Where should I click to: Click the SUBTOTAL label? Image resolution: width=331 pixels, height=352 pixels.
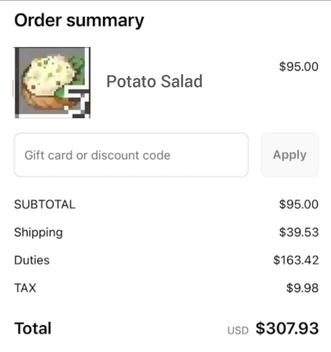[x=45, y=204]
